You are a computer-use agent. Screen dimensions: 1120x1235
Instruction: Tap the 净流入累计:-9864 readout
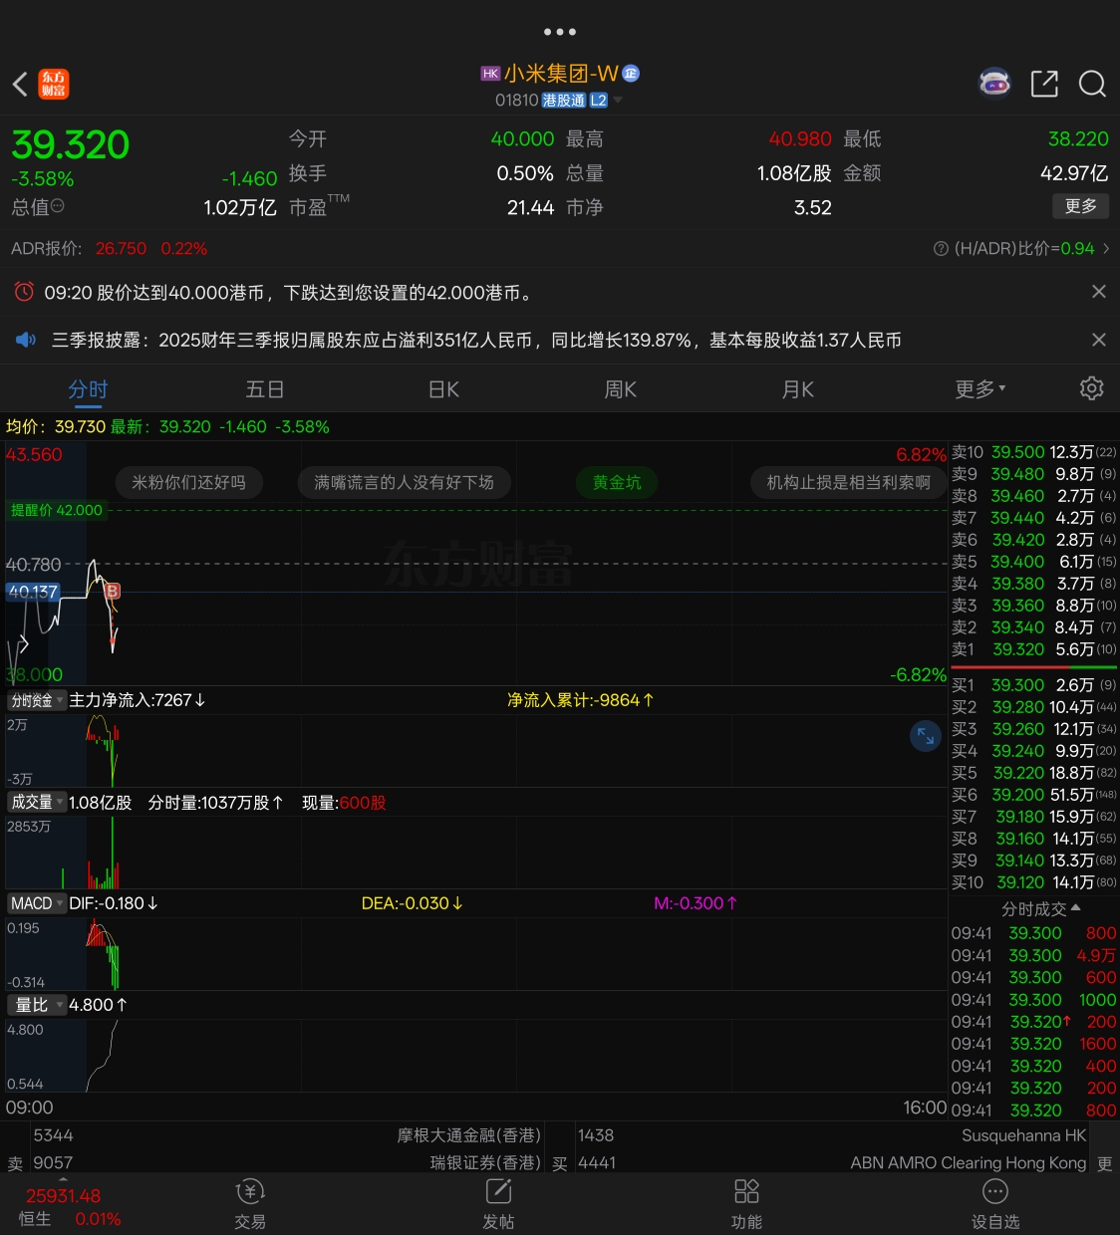click(581, 700)
